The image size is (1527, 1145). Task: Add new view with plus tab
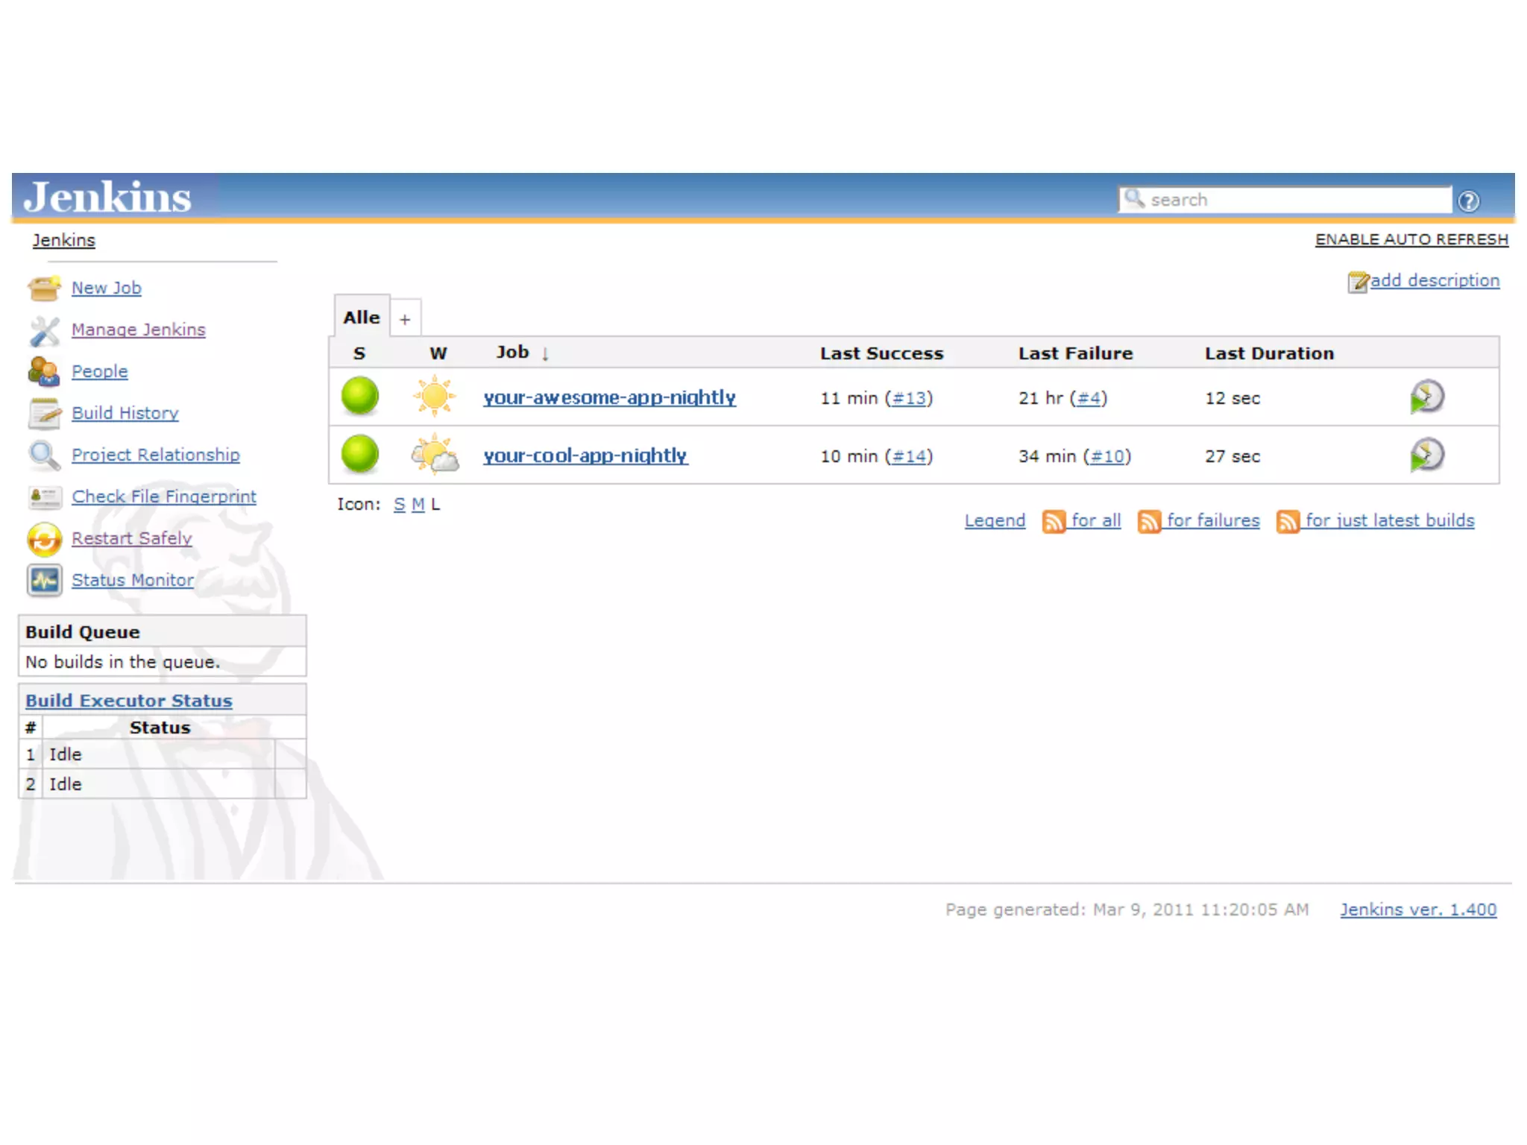405,319
